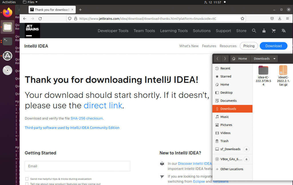
Task: View site security padlock info
Action: pyautogui.click(x=76, y=19)
